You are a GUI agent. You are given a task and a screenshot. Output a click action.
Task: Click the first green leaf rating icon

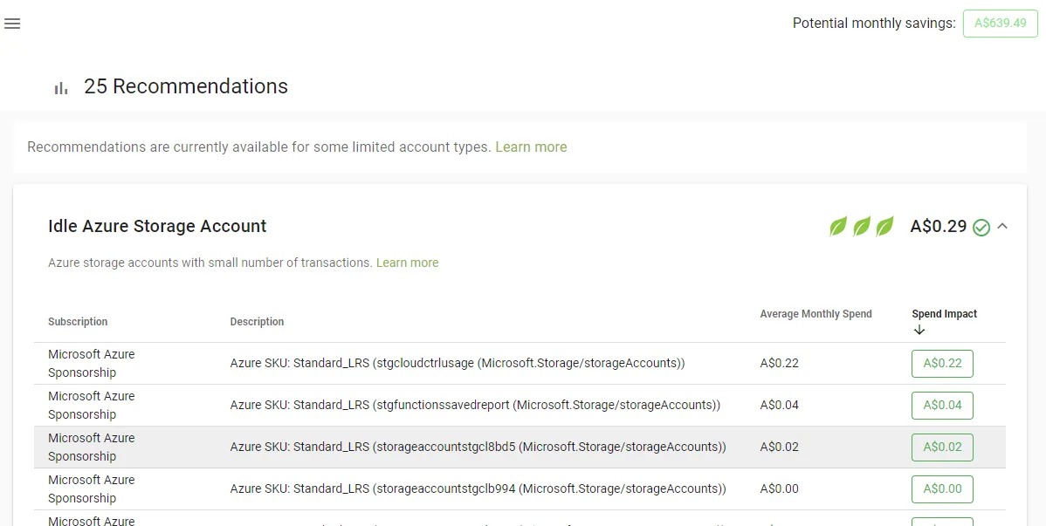[838, 227]
